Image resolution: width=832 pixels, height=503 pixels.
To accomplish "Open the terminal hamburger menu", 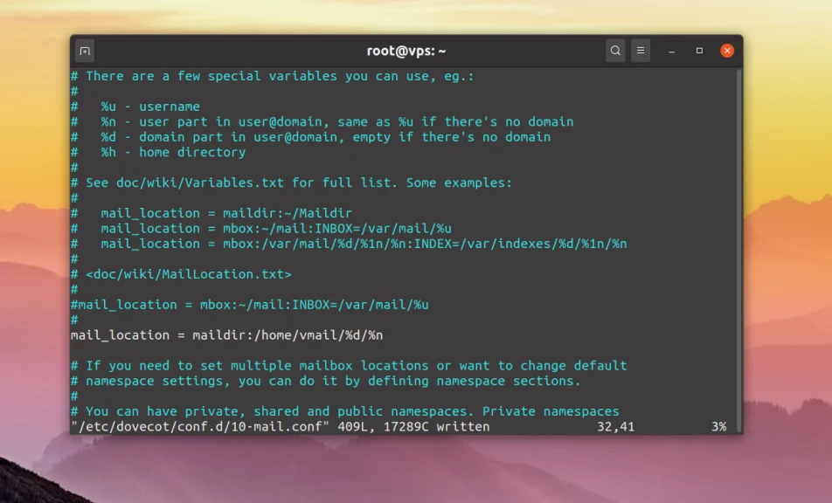I will click(641, 51).
